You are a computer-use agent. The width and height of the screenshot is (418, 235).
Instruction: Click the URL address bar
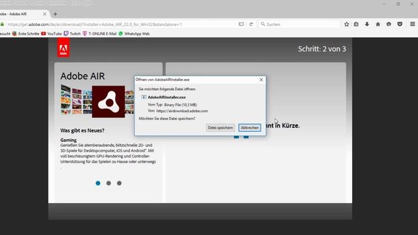pos(121,24)
